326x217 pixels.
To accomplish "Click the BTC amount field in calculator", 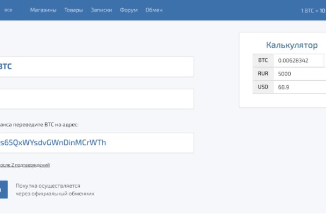I will click(299, 60).
